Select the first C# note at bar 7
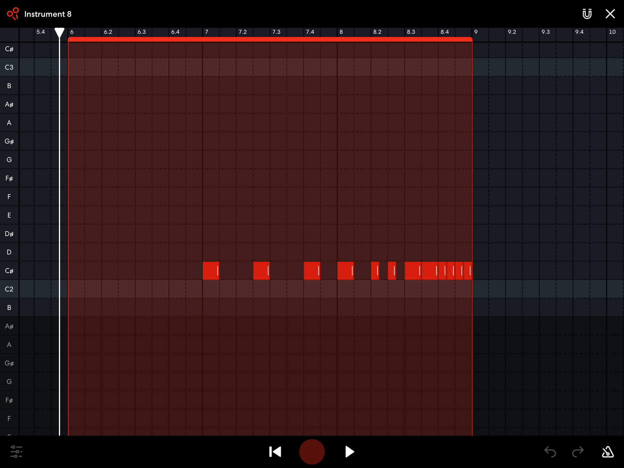Image resolution: width=624 pixels, height=468 pixels. click(x=210, y=271)
